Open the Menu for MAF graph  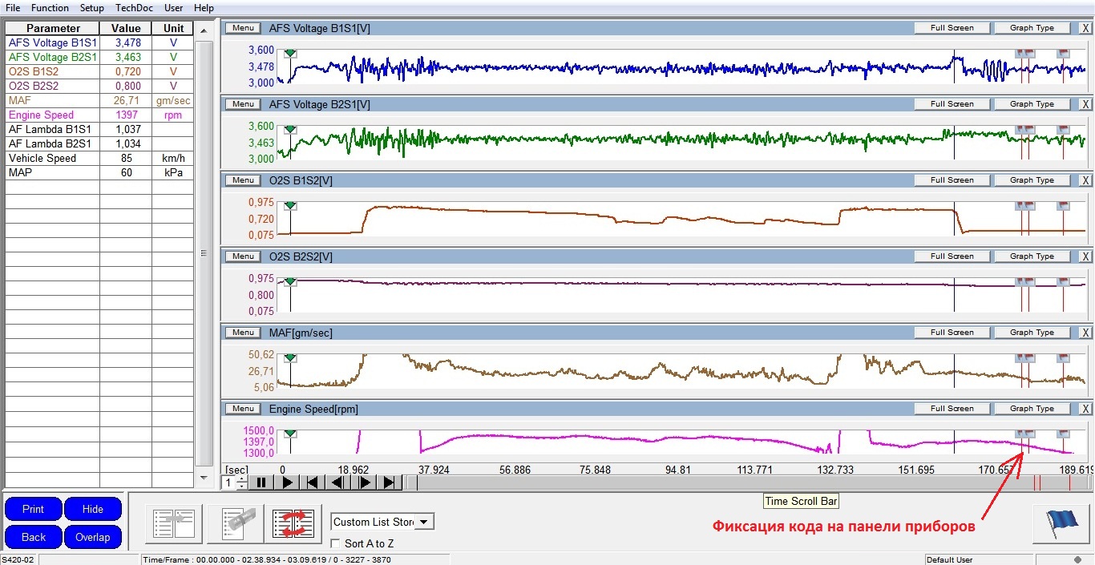(243, 333)
